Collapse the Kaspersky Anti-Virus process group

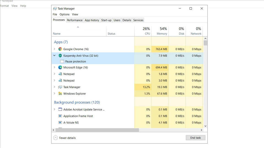tap(54, 56)
